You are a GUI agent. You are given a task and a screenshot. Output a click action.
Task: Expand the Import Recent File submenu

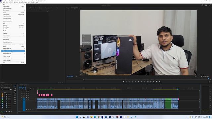point(13,48)
